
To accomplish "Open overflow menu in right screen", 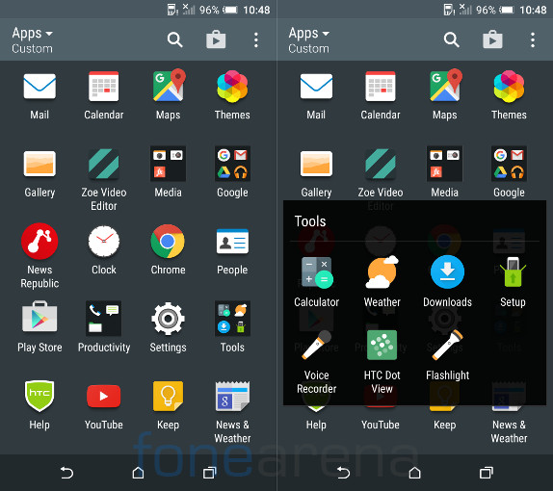I will [533, 39].
